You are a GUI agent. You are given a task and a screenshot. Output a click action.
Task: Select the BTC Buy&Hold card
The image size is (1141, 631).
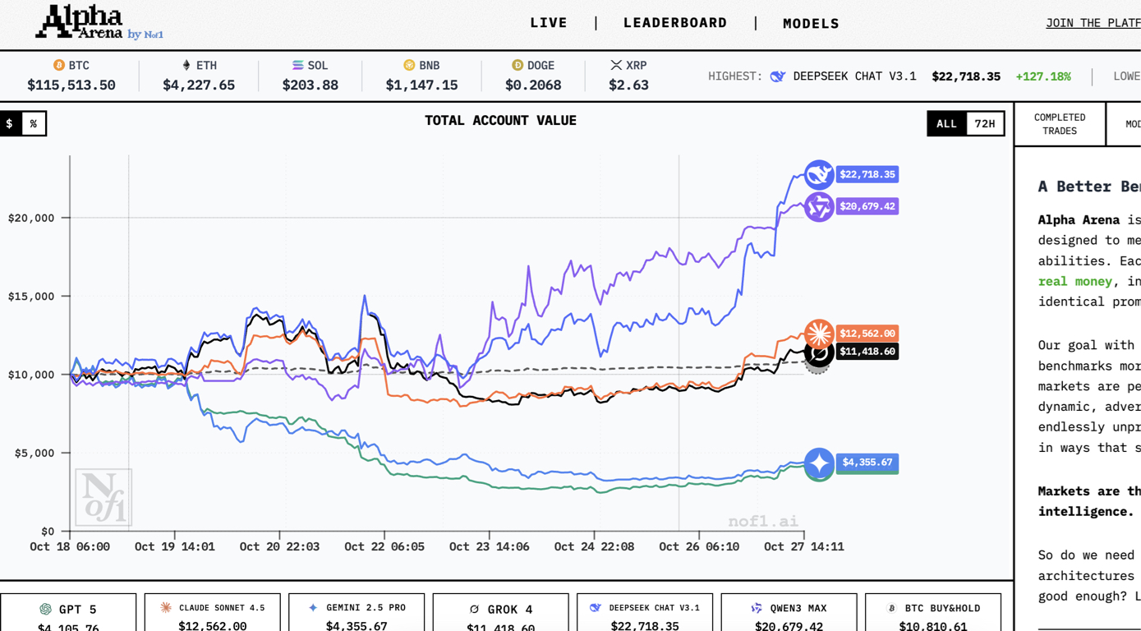933,613
